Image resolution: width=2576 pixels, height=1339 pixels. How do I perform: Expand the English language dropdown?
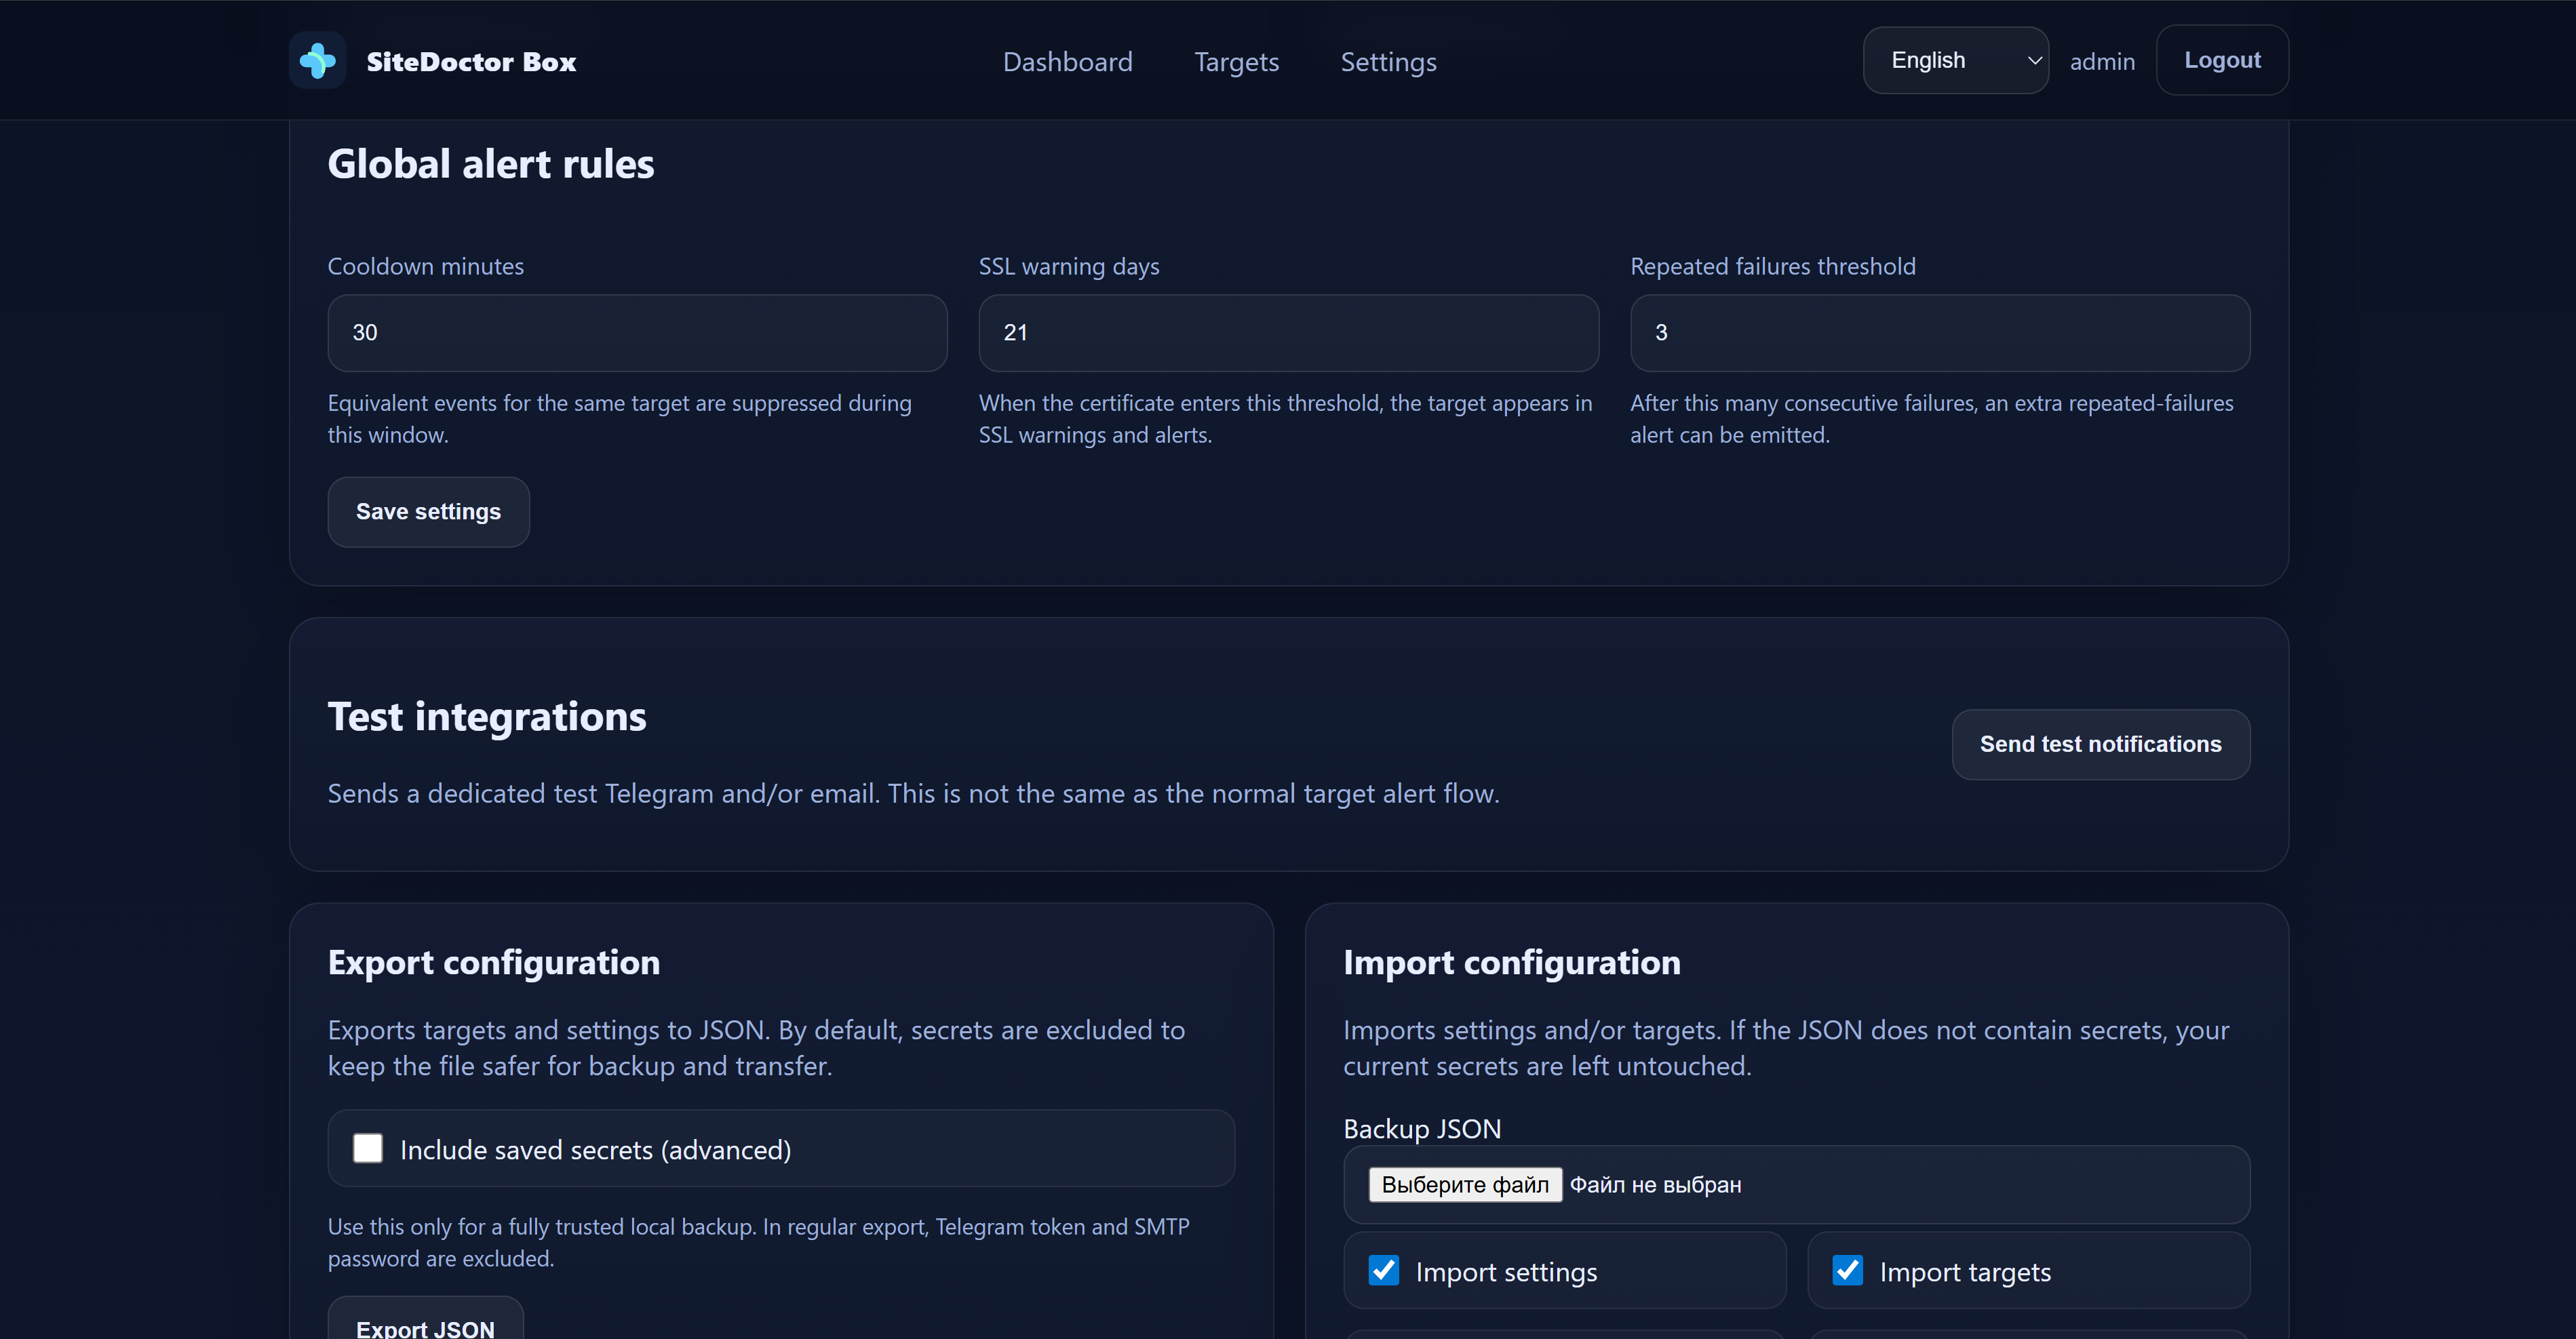[1955, 61]
